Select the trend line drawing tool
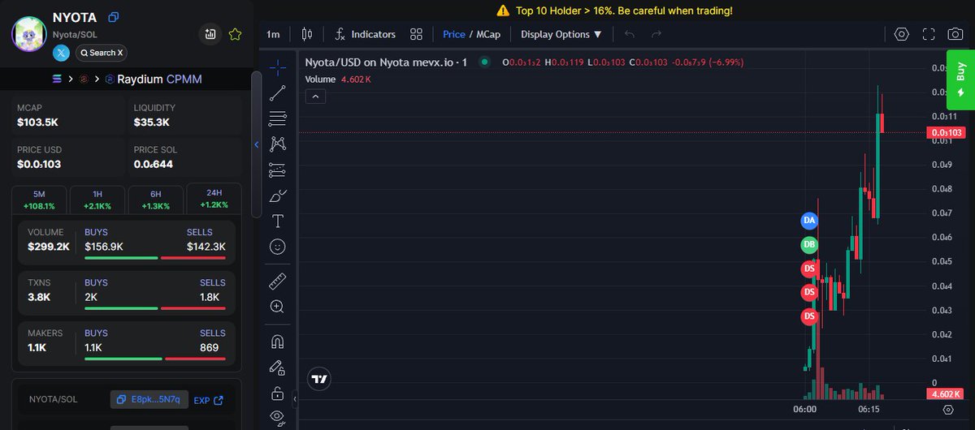The height and width of the screenshot is (430, 975). [x=278, y=92]
